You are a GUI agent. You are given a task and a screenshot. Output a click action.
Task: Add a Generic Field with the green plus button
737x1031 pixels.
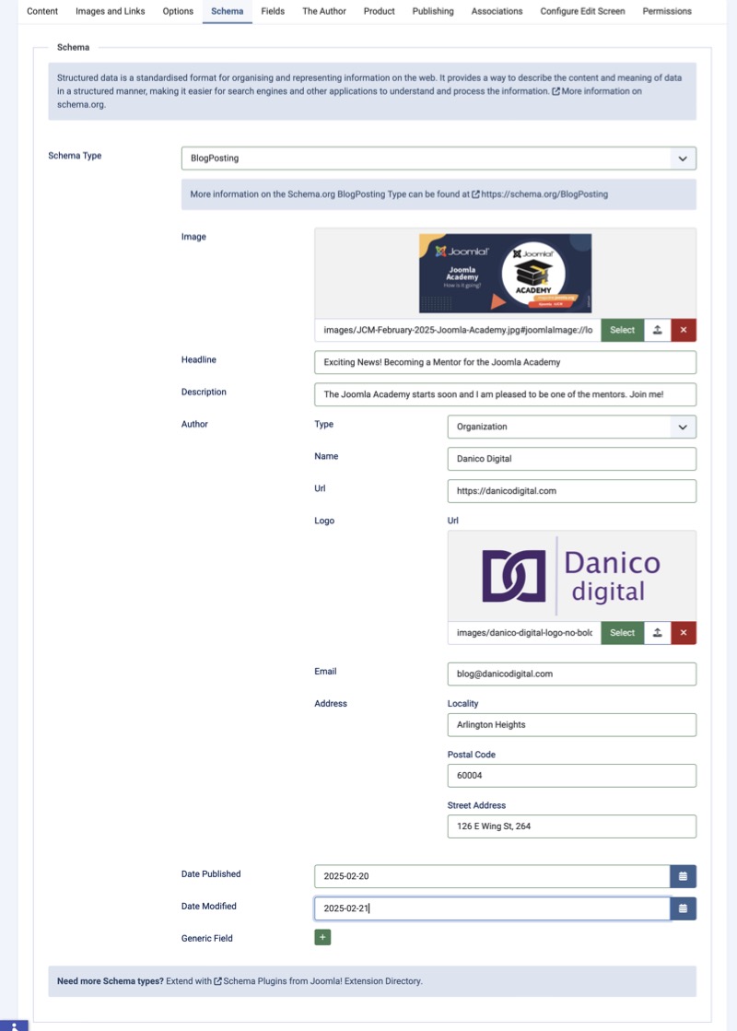click(x=322, y=938)
